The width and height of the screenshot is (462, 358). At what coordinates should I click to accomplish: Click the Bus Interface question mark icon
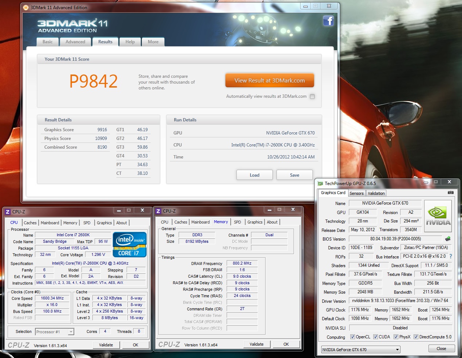[451, 256]
